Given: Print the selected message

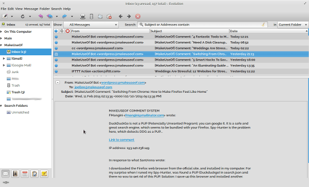Looking at the screenshot, I should (x=83, y=16).
